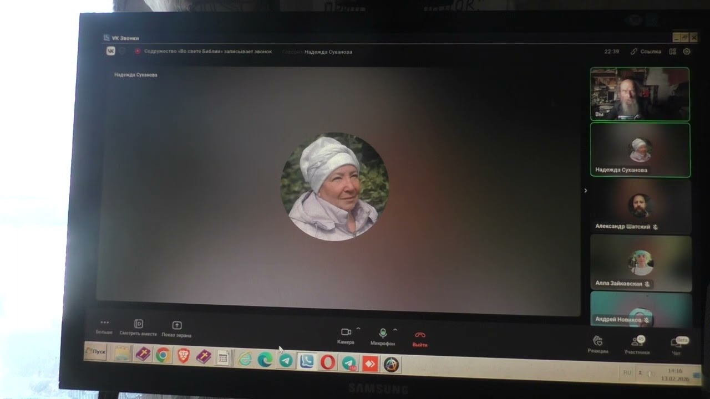Expand microphone options arrow next to Микрофон
Viewport: 710px width, 399px height.
pyautogui.click(x=395, y=330)
